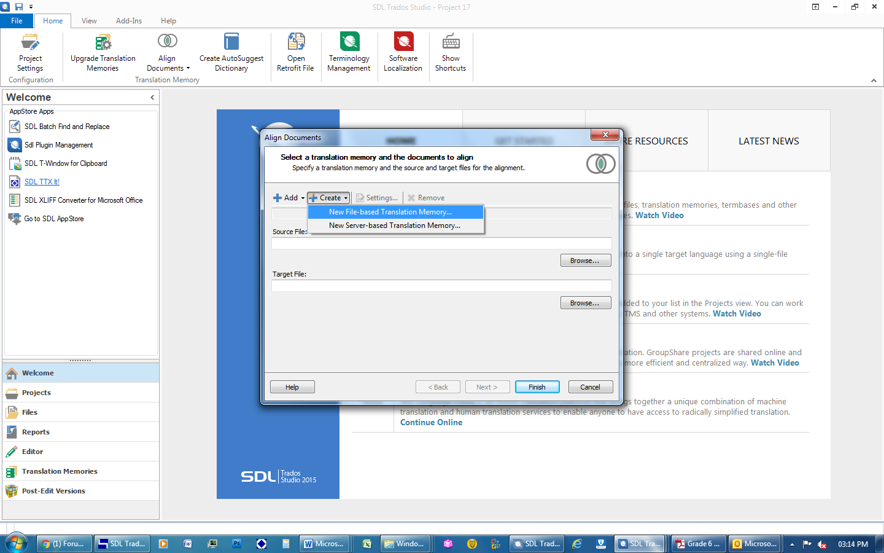Cancel the Align Documents dialog
This screenshot has width=884, height=553.
coord(591,387)
